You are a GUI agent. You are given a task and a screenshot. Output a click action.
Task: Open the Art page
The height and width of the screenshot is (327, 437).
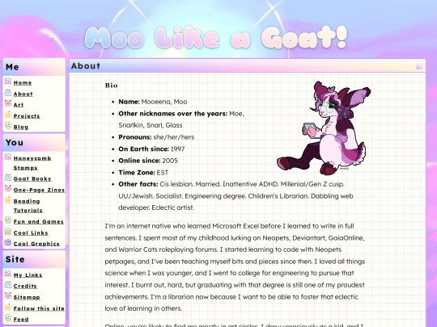[19, 105]
